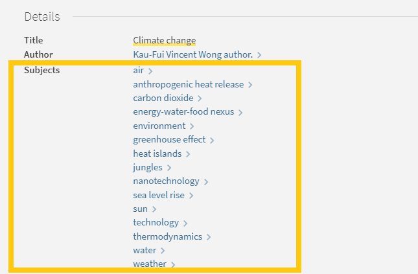Open the jungles subject link
Screen dimensions: 418x274
coord(148,167)
